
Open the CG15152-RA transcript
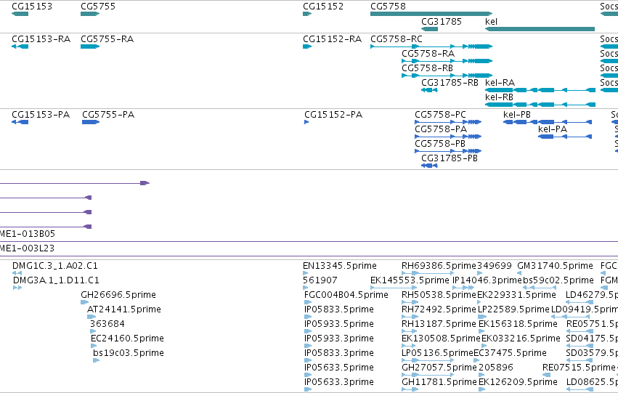[307, 46]
